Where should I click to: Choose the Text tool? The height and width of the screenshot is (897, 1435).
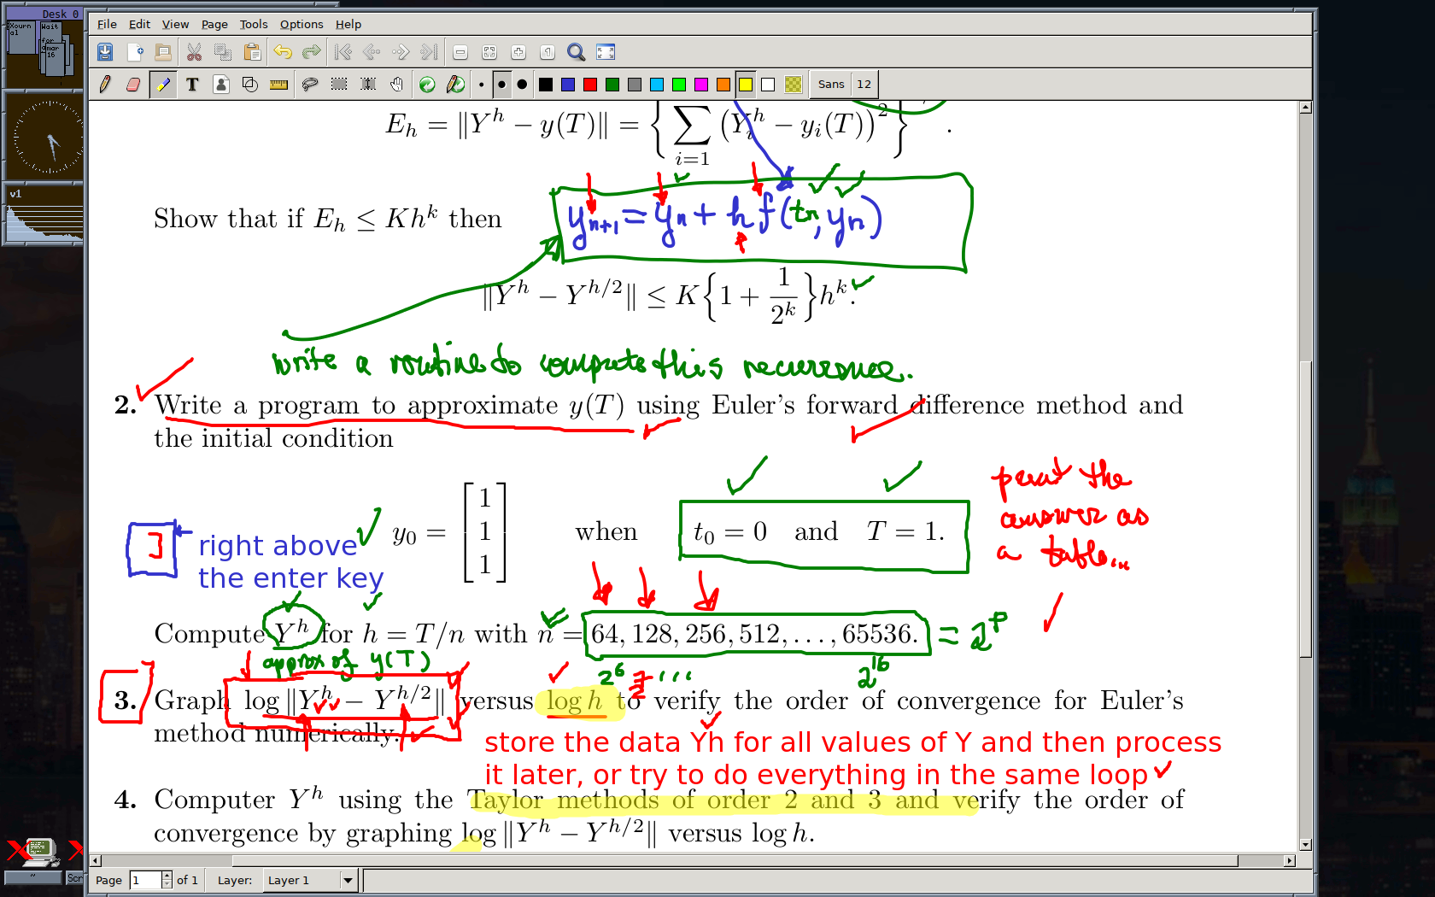(192, 84)
